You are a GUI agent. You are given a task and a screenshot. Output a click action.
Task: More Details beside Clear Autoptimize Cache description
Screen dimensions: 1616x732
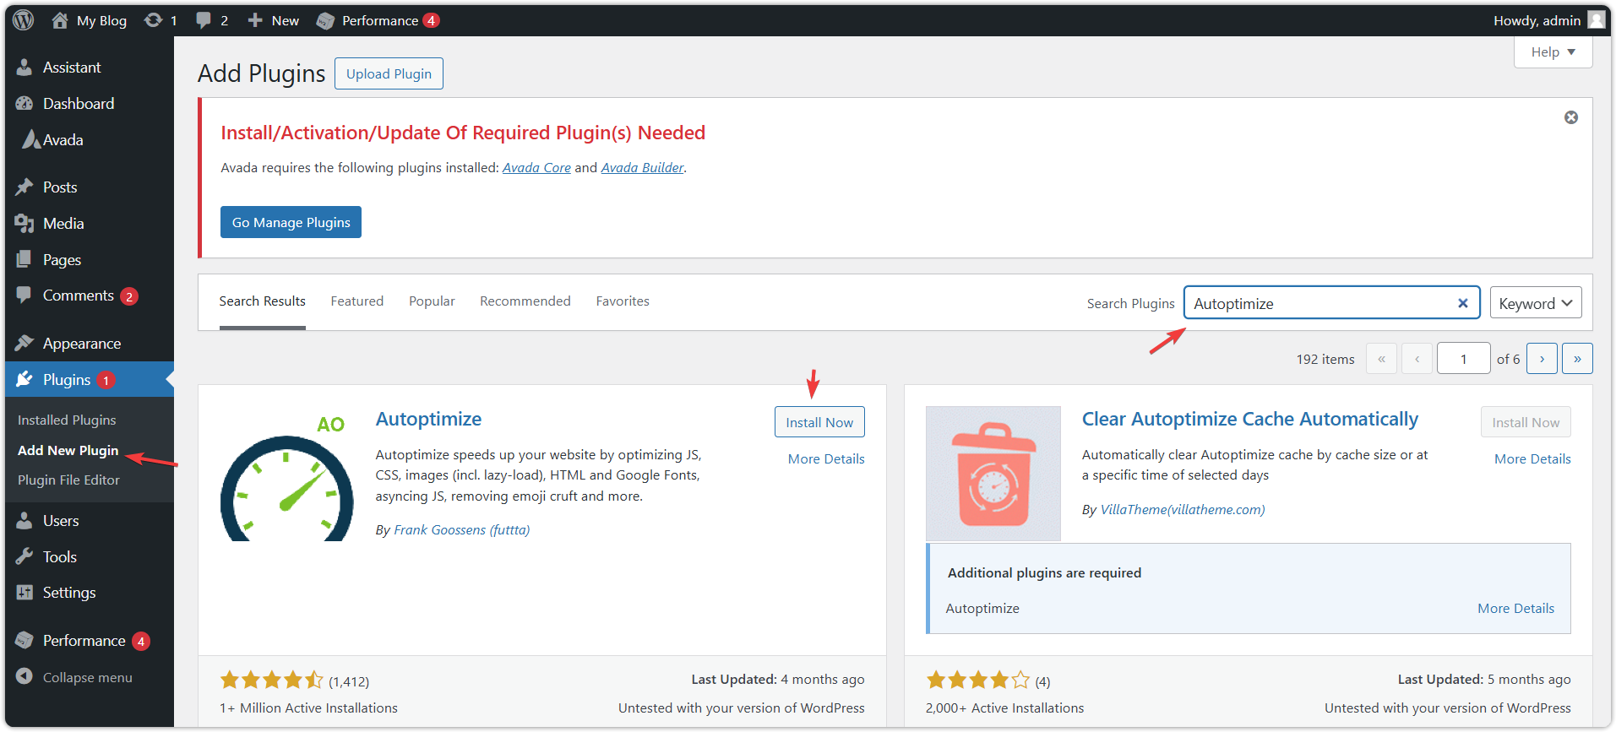point(1532,459)
